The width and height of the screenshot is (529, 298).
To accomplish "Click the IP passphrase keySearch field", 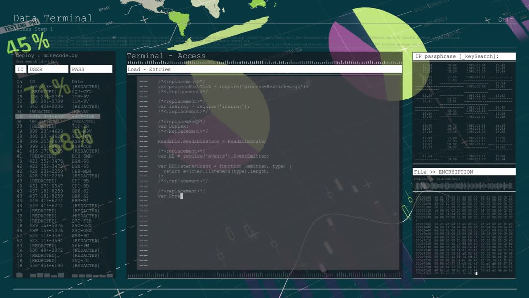I will point(464,57).
